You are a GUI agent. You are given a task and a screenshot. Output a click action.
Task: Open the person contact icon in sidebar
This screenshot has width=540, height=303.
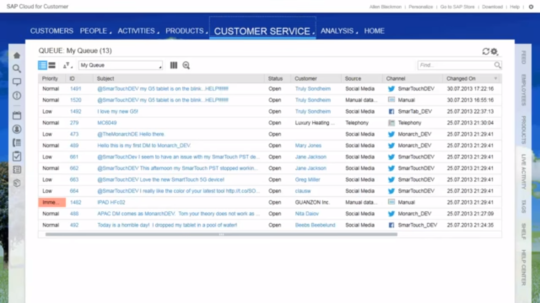[17, 129]
